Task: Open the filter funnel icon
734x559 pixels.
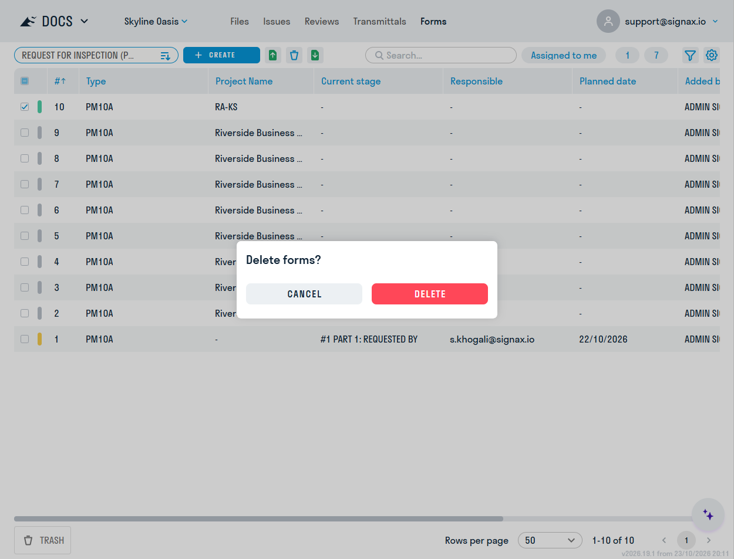Action: 690,55
